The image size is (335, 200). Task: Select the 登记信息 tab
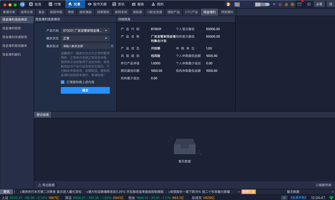(43, 115)
